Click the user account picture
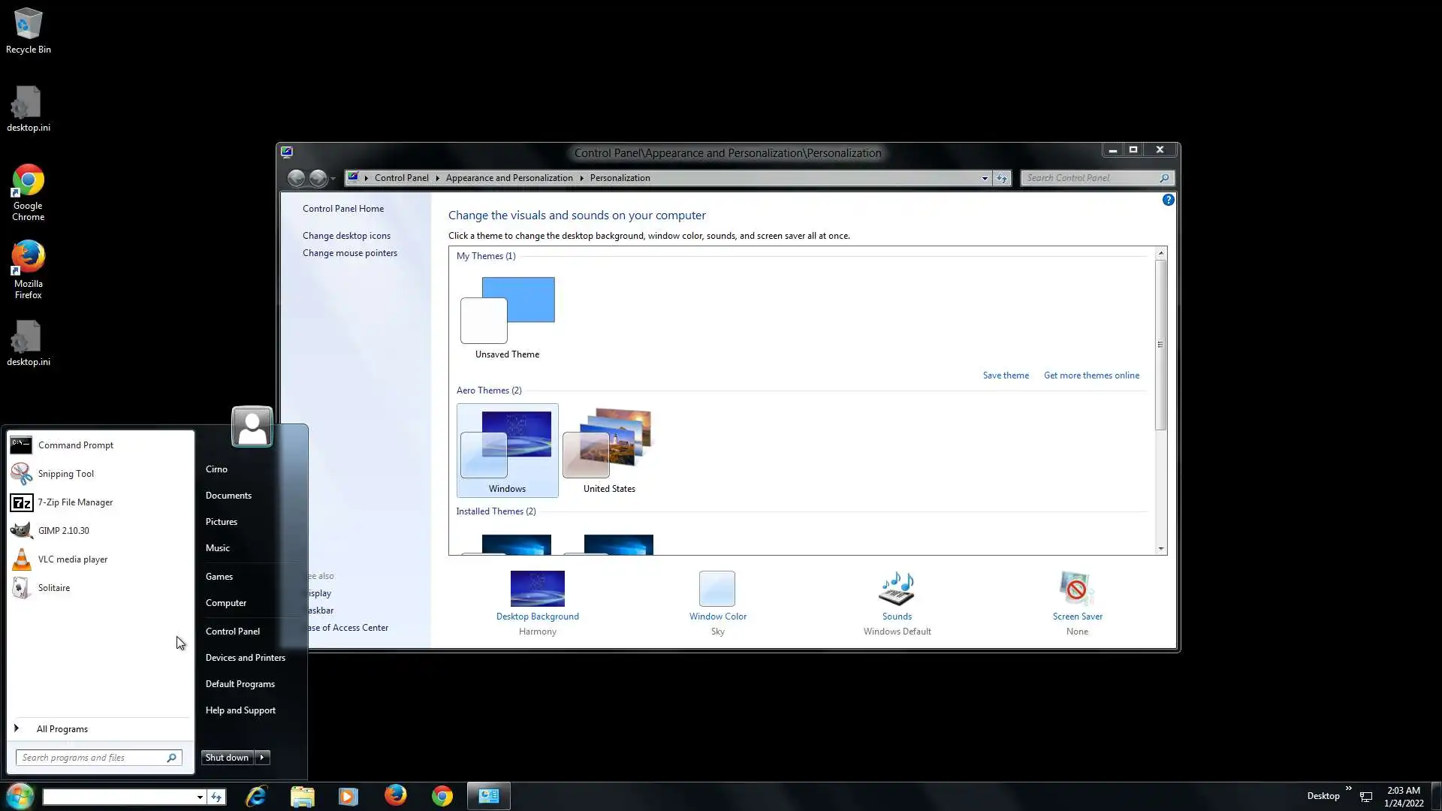Screen dimensions: 1442x811 (x=252, y=427)
